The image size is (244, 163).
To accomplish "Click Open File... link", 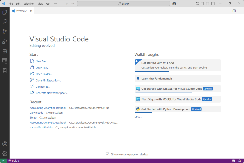I will click(42, 68).
